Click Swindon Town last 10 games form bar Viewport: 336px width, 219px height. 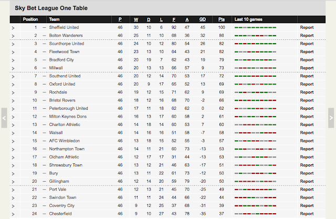click(255, 197)
